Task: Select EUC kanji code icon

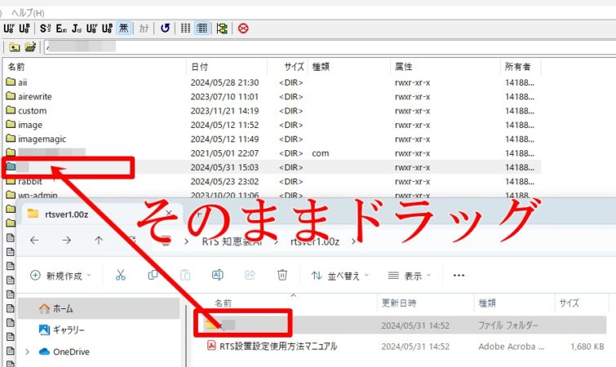Action: 61,28
